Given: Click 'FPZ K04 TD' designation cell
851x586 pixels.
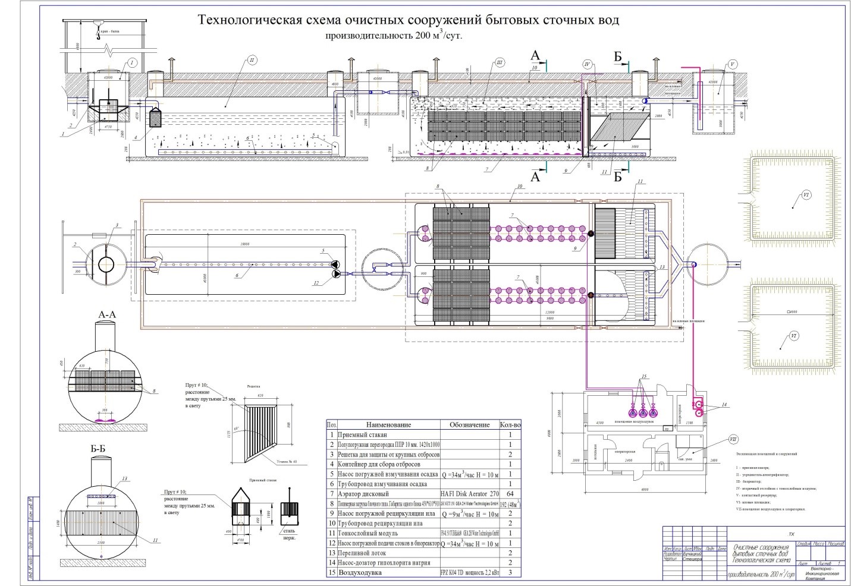Looking at the screenshot, I should pos(469,572).
